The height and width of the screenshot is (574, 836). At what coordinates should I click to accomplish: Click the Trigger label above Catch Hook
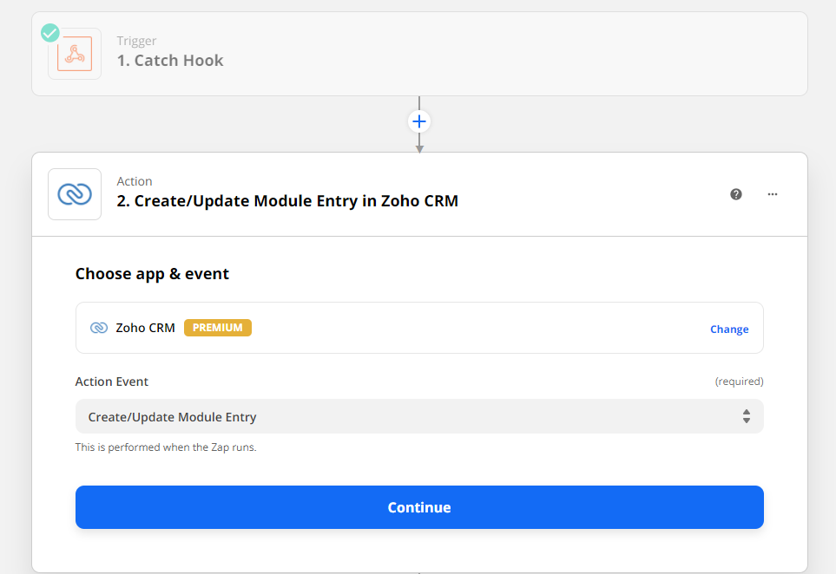click(136, 41)
